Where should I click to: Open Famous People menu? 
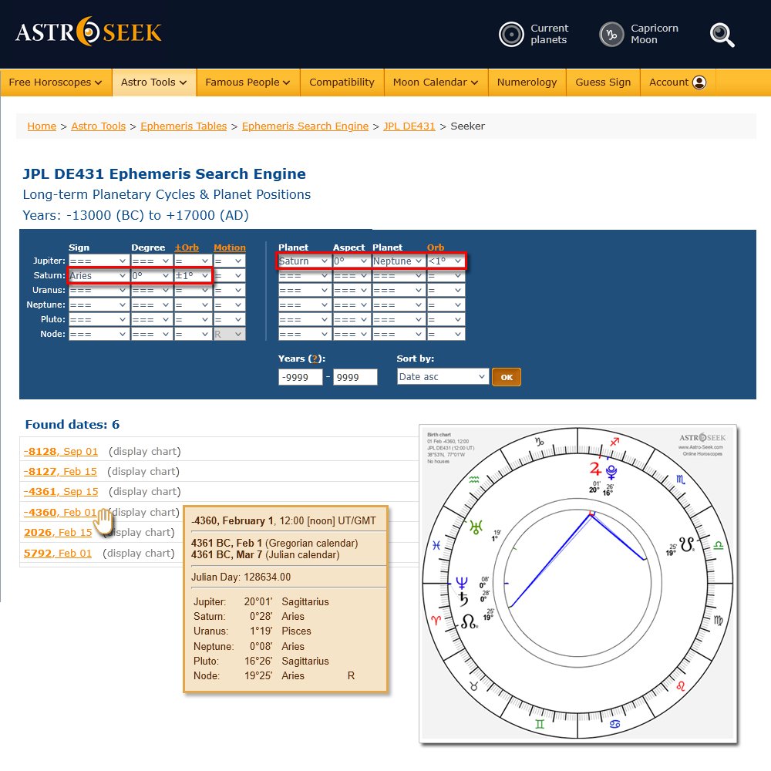pos(247,82)
